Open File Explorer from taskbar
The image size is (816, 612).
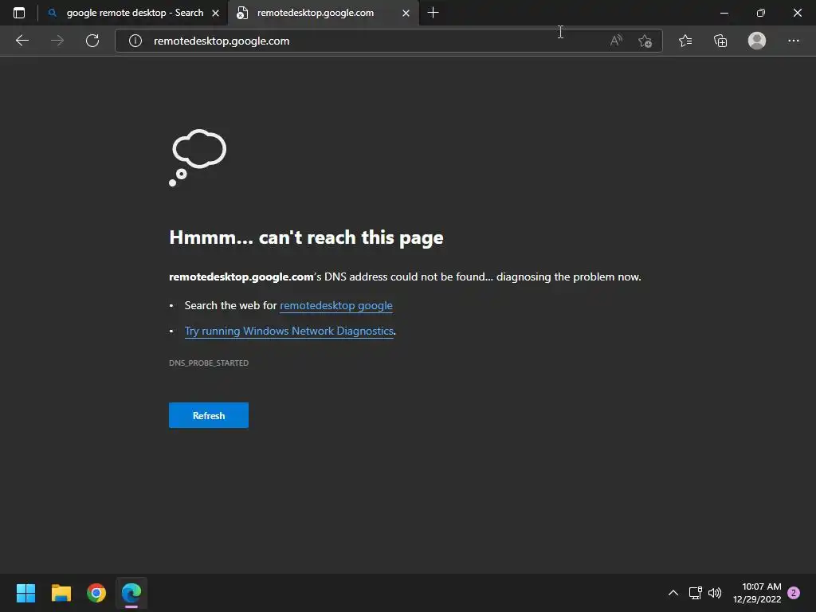click(61, 593)
